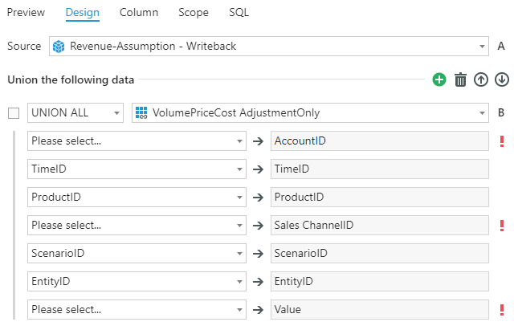Click the Sales ChannelID target field
514x330 pixels.
379,226
